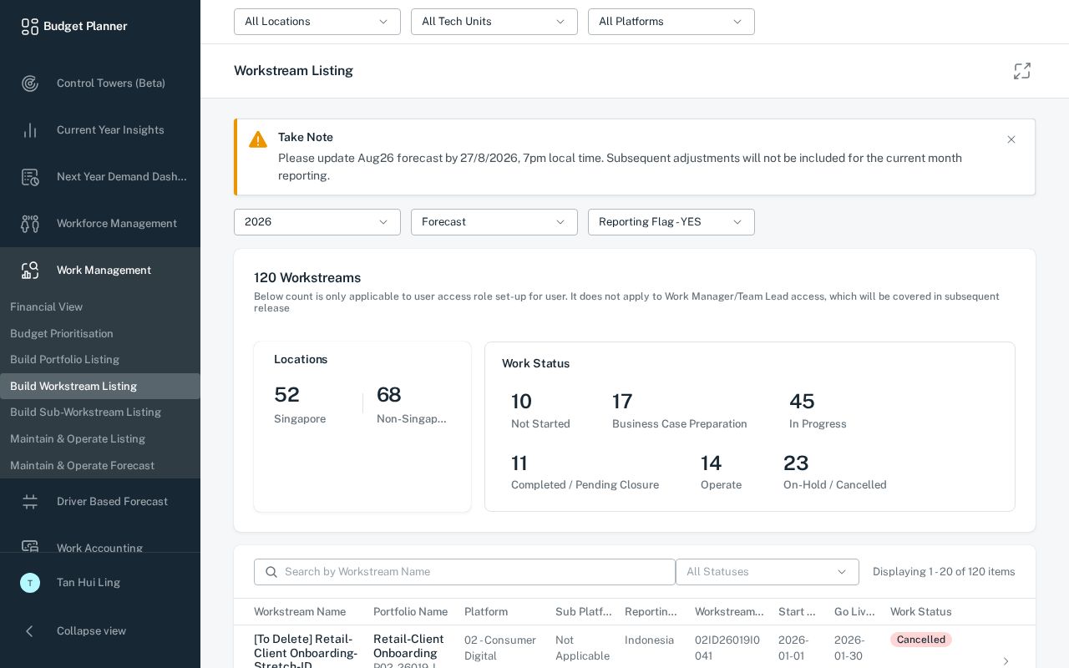Open the first workstream row arrow
Screen dimensions: 1069x668
pos(1006,660)
